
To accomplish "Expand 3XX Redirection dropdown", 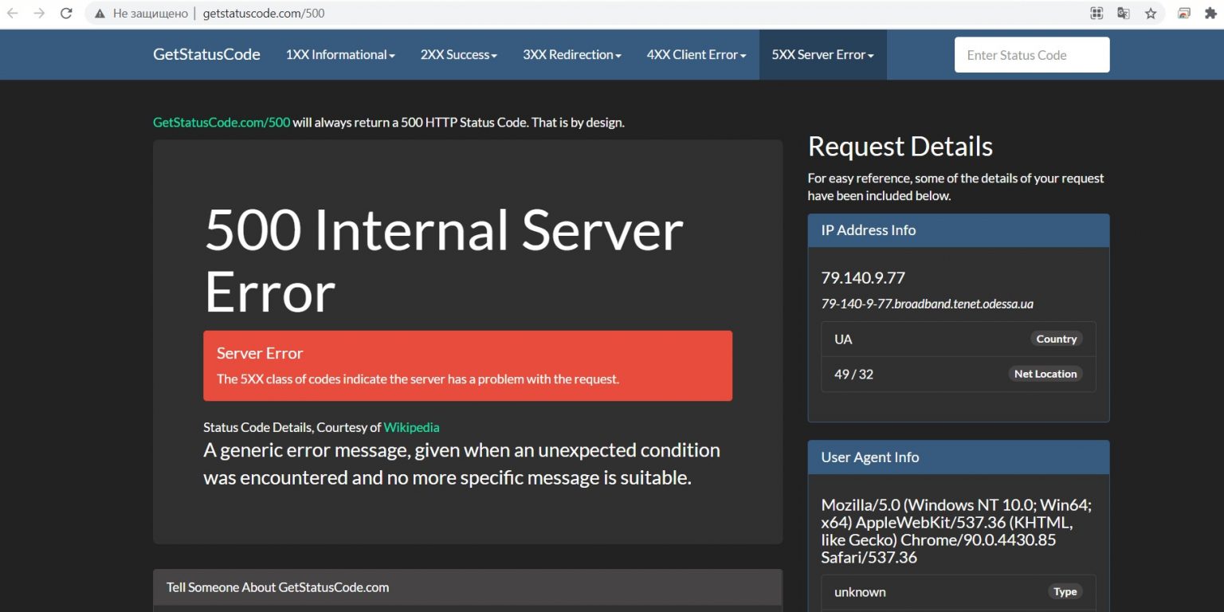I will (572, 55).
